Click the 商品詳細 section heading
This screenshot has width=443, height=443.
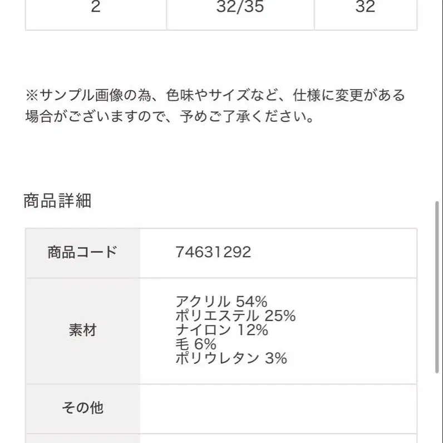(57, 201)
